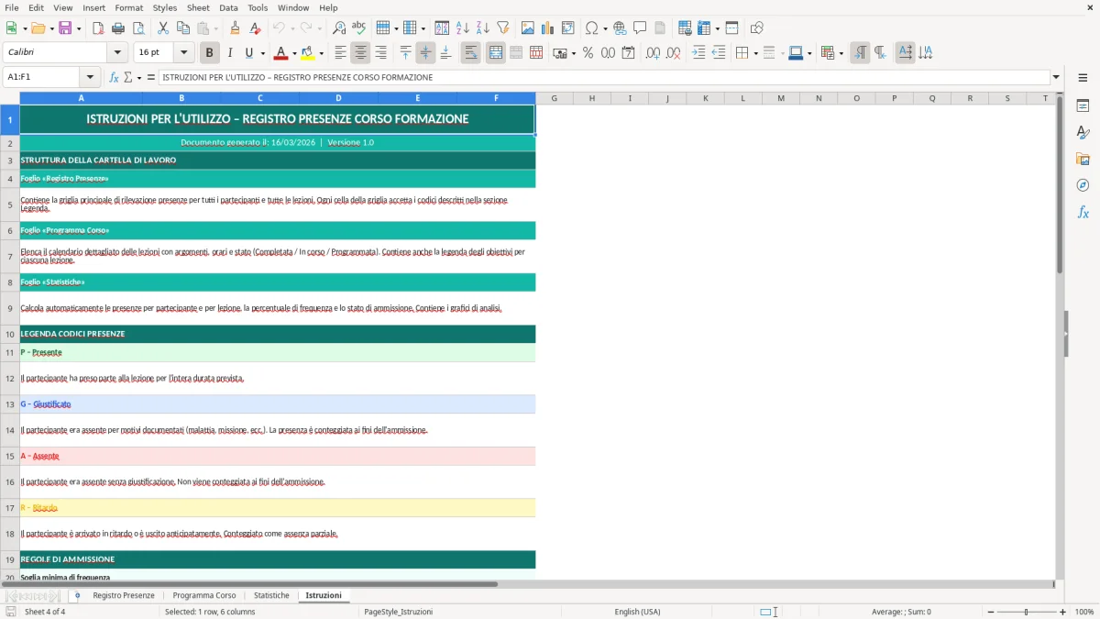Open Find and Replace tool
1100x619 pixels.
339,28
